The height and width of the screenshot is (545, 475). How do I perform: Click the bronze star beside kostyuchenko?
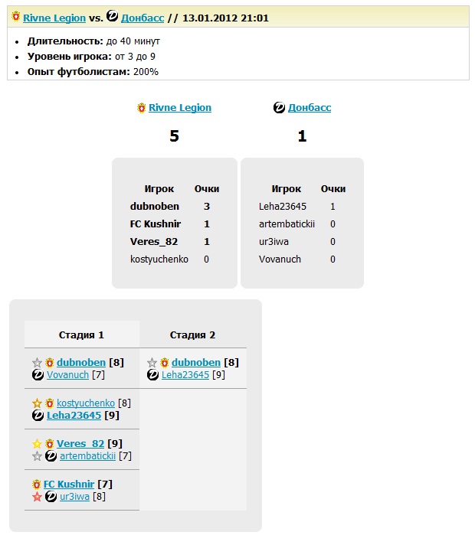(37, 403)
